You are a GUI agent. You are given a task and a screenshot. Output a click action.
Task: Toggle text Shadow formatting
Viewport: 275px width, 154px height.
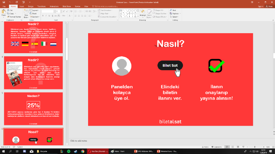52,16
